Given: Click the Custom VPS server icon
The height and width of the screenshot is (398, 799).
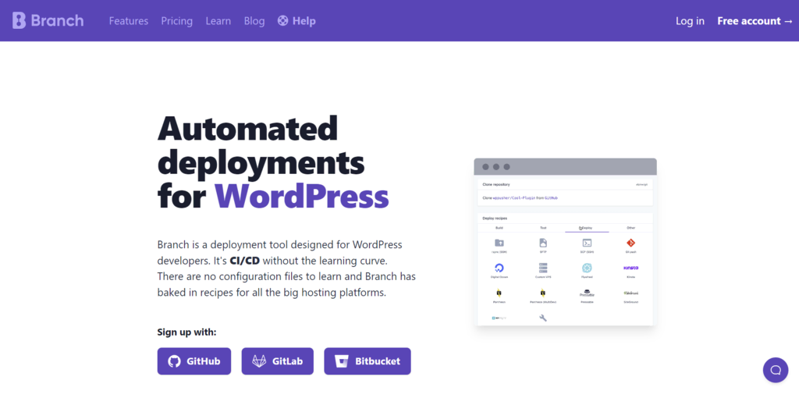Looking at the screenshot, I should click(543, 268).
